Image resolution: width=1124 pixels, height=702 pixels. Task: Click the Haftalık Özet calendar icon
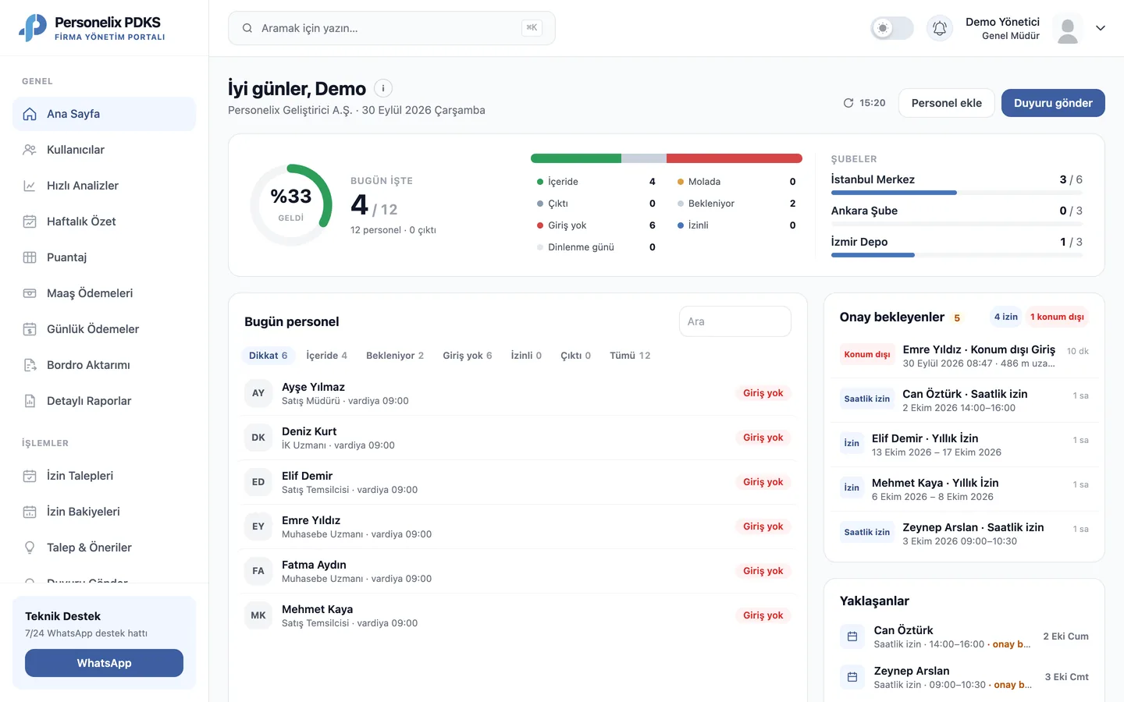pyautogui.click(x=30, y=222)
